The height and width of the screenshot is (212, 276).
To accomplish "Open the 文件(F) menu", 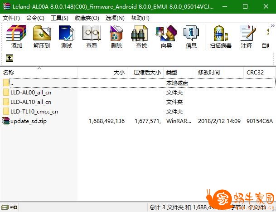I will coord(11,18).
